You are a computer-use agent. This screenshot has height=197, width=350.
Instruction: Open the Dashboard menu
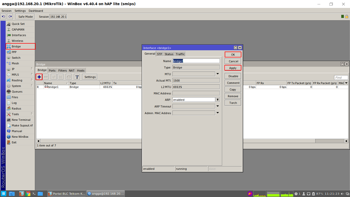(x=36, y=11)
